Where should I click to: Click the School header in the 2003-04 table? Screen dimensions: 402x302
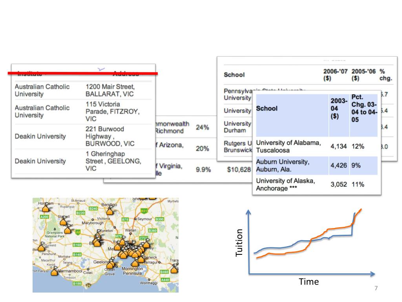(267, 109)
